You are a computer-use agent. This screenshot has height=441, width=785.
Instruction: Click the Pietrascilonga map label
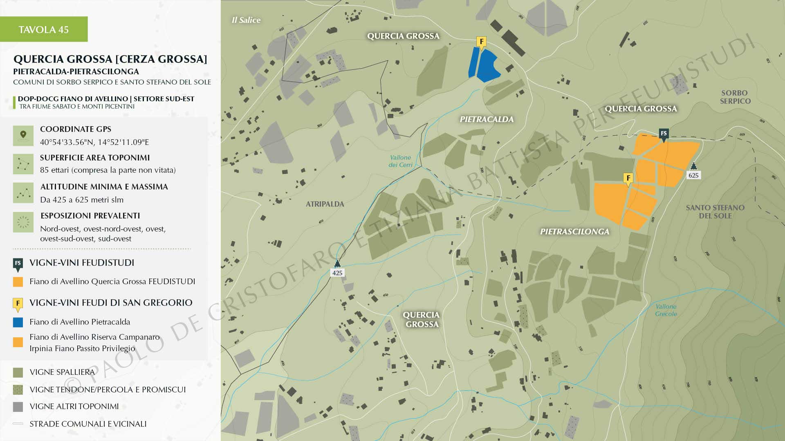574,232
